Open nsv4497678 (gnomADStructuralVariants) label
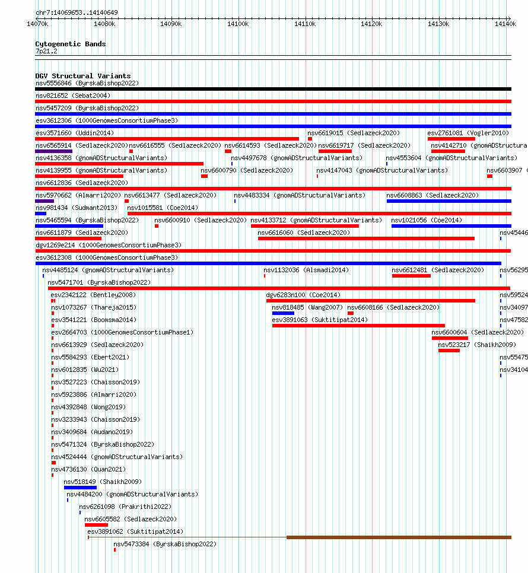Screen dimensions: 528x573 (x=297, y=158)
